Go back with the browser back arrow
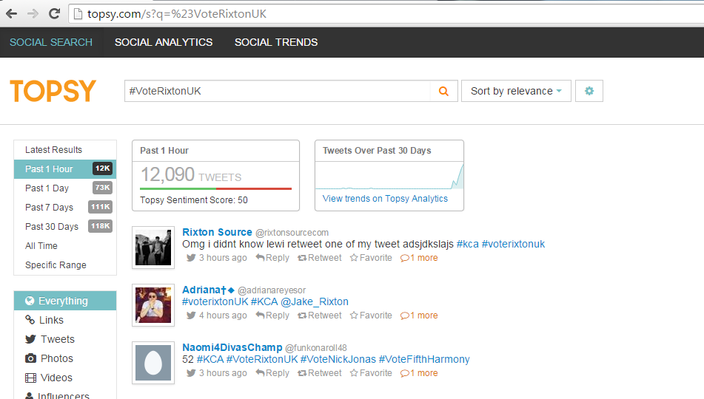This screenshot has width=704, height=399. (x=12, y=14)
